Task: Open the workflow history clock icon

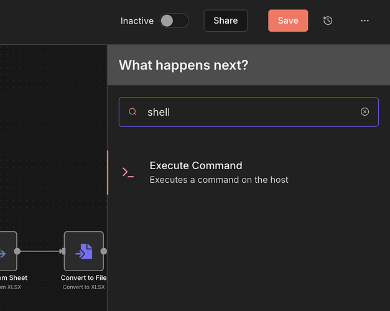Action: tap(328, 21)
